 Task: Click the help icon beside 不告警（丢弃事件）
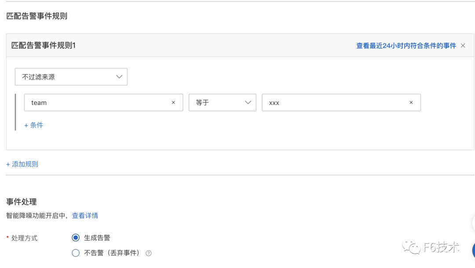click(149, 253)
